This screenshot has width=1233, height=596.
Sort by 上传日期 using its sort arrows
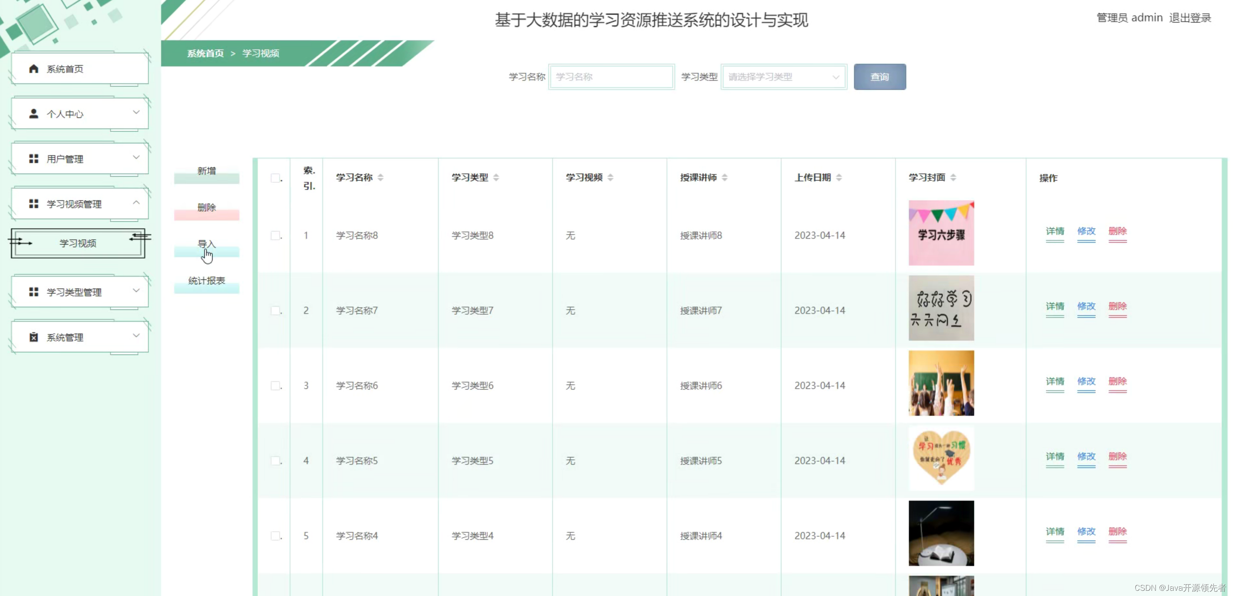[839, 178]
